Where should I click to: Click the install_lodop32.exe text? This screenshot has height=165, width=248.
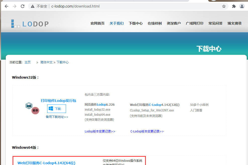pyautogui.click(x=97, y=110)
